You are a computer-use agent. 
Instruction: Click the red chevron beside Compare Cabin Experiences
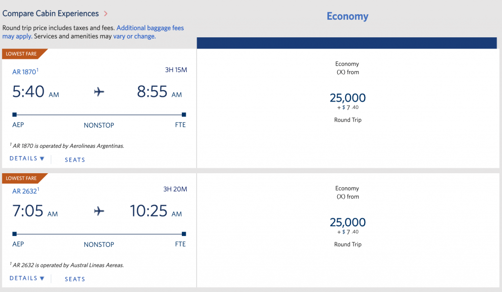tap(106, 13)
